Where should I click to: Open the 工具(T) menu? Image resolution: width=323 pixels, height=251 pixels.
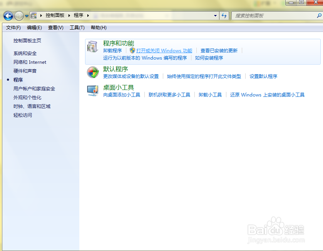click(x=77, y=27)
